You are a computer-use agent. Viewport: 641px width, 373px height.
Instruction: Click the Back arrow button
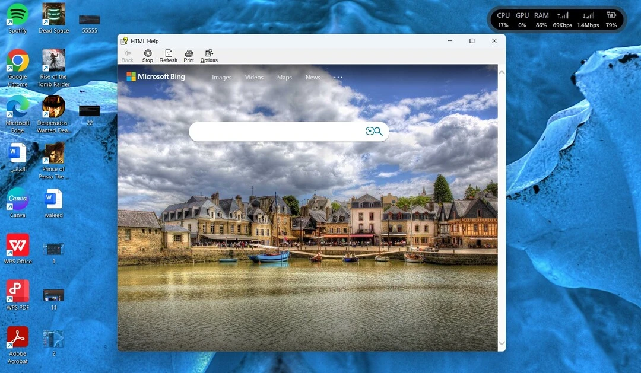tap(128, 56)
